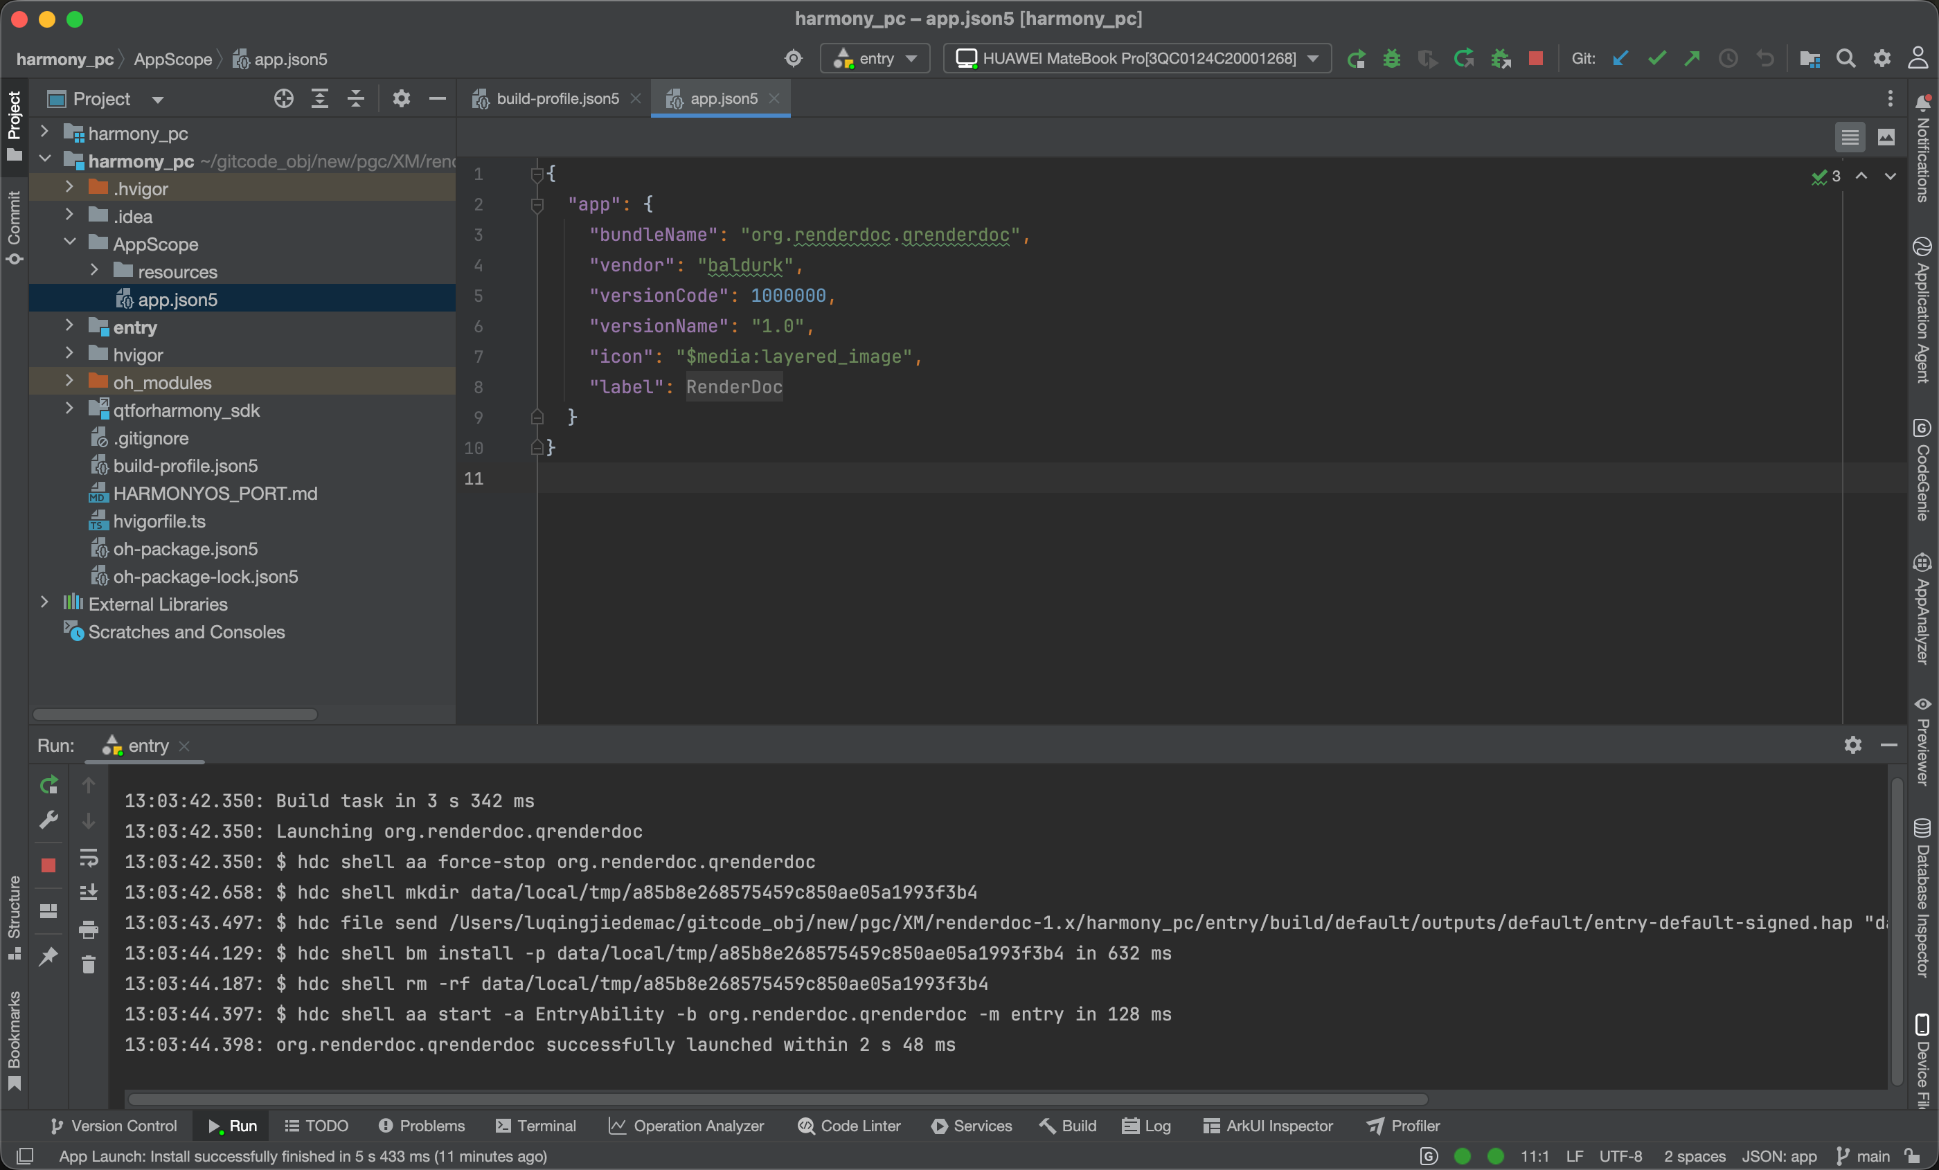This screenshot has height=1170, width=1939.
Task: Open Project panel options gear
Action: 402,99
